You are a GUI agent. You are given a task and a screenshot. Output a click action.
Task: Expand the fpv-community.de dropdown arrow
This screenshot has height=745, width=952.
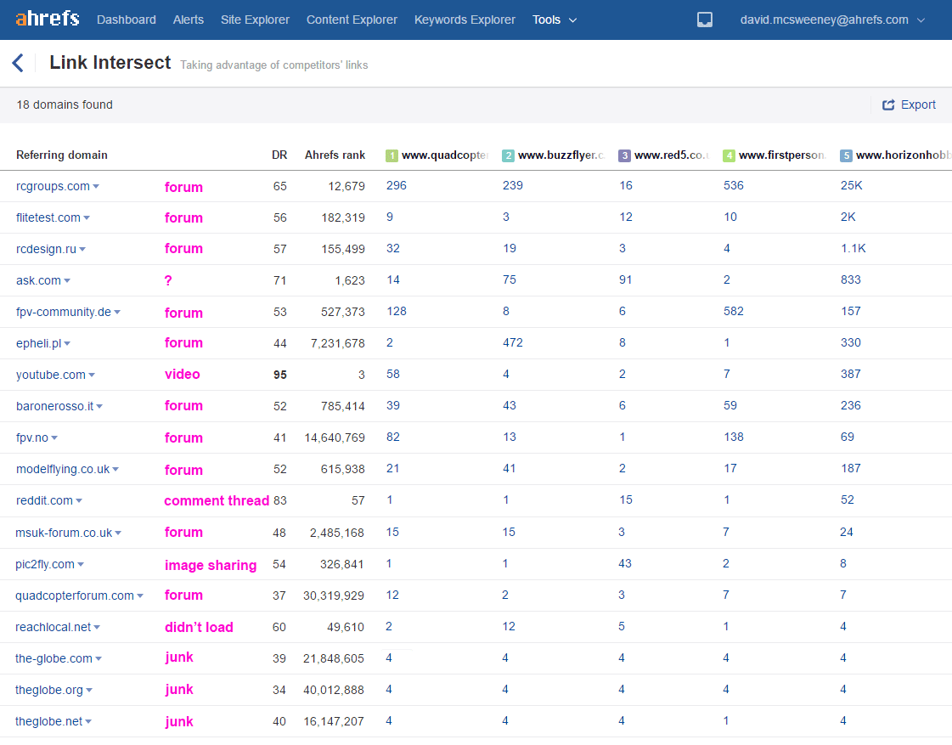117,312
